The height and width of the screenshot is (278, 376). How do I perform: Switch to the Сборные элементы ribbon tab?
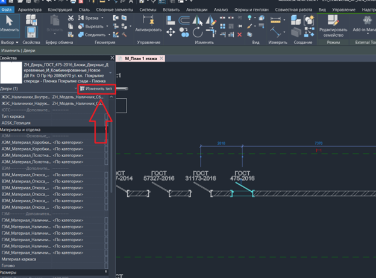(114, 10)
